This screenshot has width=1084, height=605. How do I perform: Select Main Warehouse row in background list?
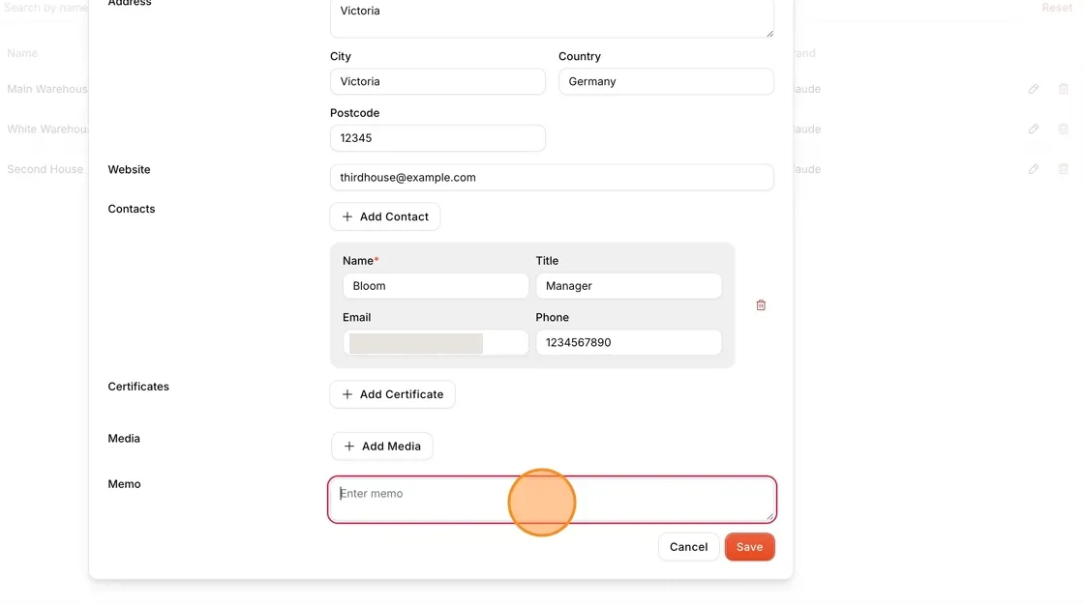tap(47, 89)
